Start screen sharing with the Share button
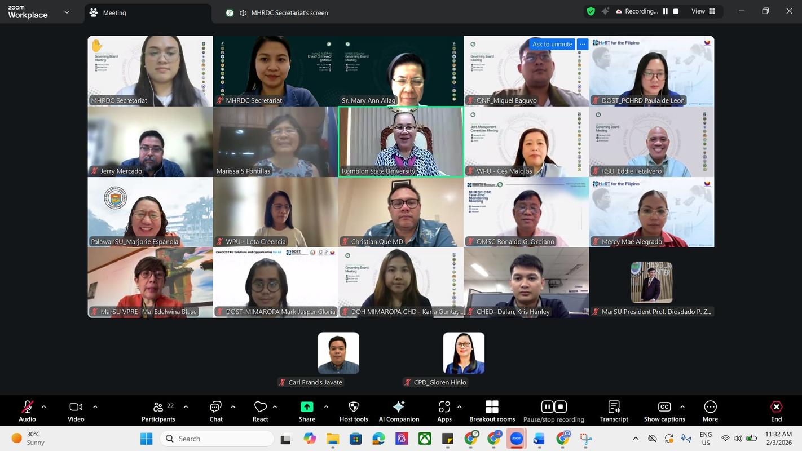Image resolution: width=802 pixels, height=451 pixels. (307, 411)
